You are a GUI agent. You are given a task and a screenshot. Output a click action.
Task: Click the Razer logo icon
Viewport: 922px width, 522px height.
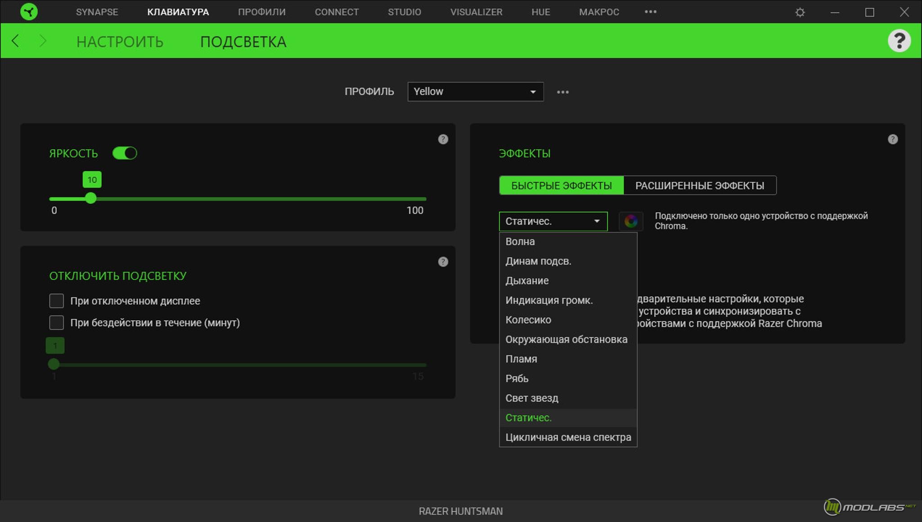coord(29,12)
